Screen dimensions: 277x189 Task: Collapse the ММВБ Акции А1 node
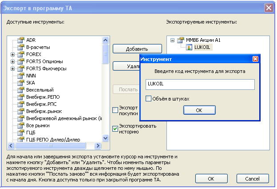(x=172, y=40)
